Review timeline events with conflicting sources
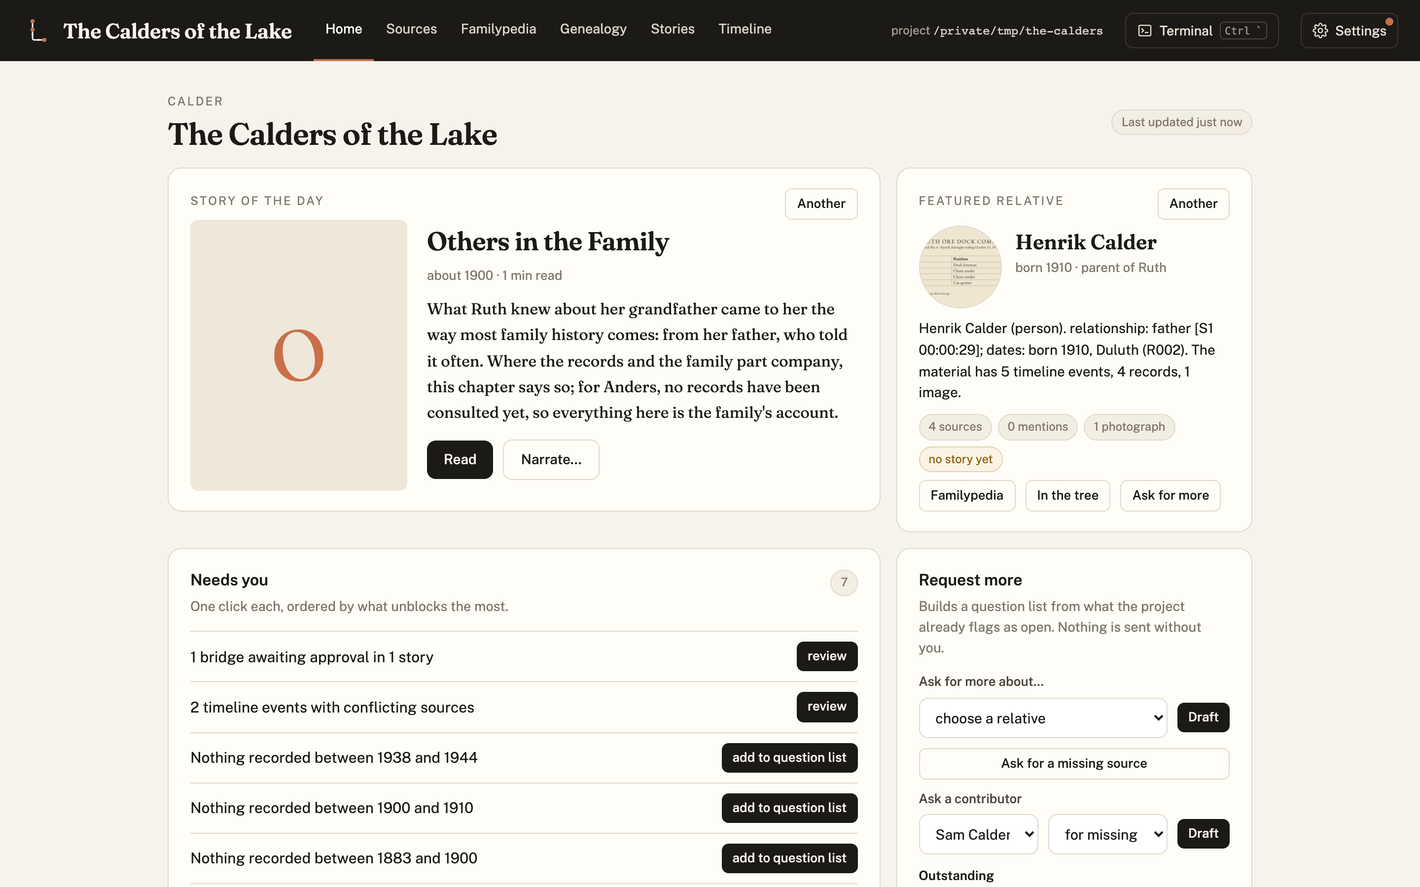Screen dimensions: 1420x887 pyautogui.click(x=827, y=706)
